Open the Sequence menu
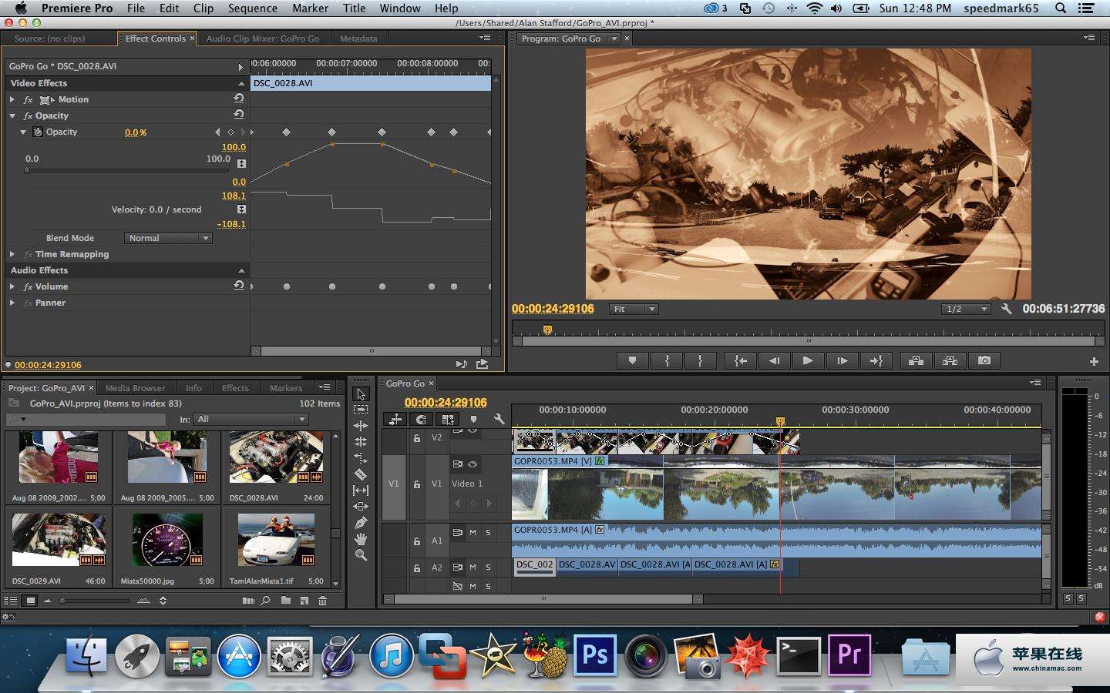Screen dimensions: 1110x693 (252, 8)
